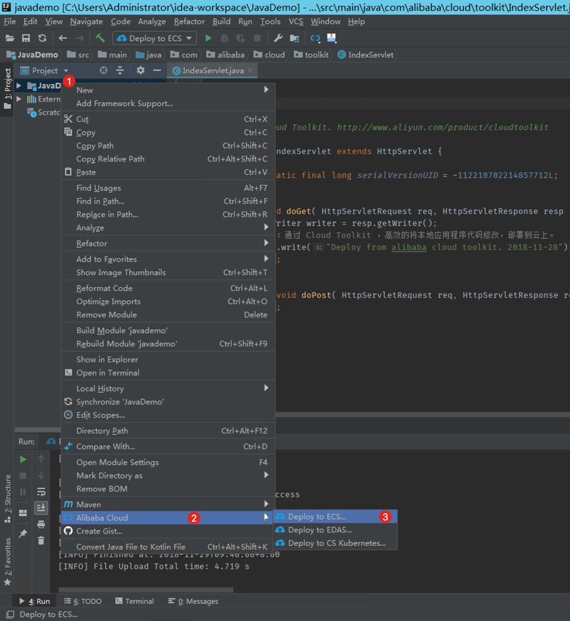570x621 pixels.
Task: Click the print icon in Run panel
Action: point(41,524)
